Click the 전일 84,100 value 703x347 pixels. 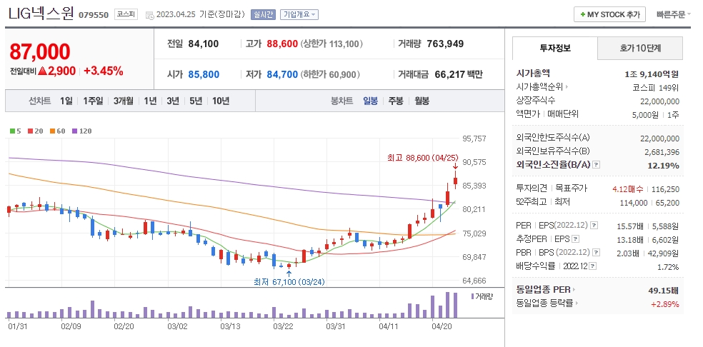point(204,44)
